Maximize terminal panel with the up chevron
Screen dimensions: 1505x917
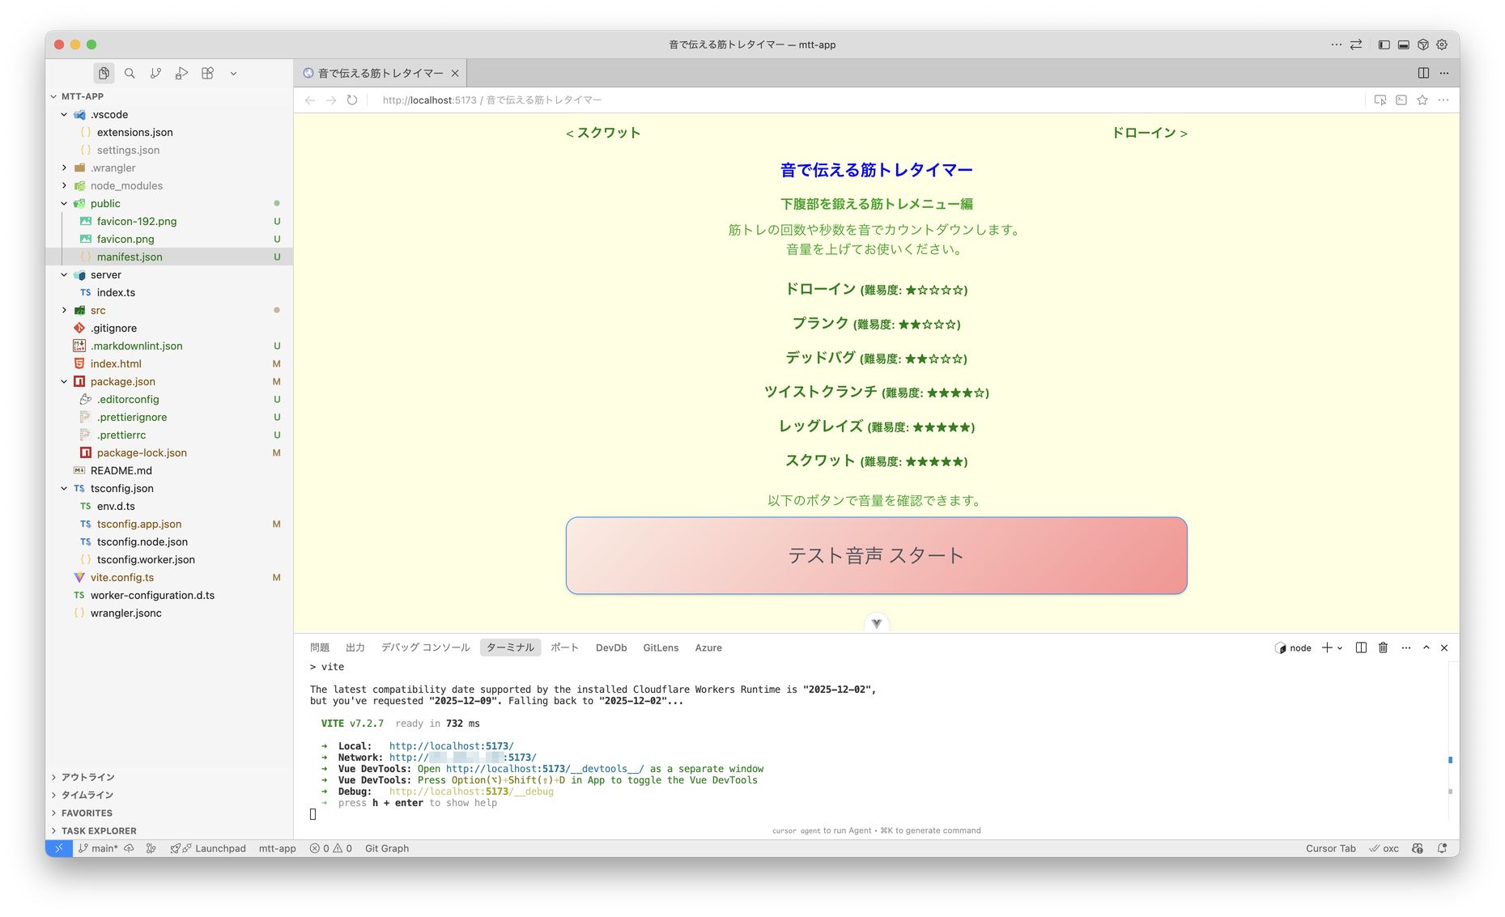[x=1426, y=647]
